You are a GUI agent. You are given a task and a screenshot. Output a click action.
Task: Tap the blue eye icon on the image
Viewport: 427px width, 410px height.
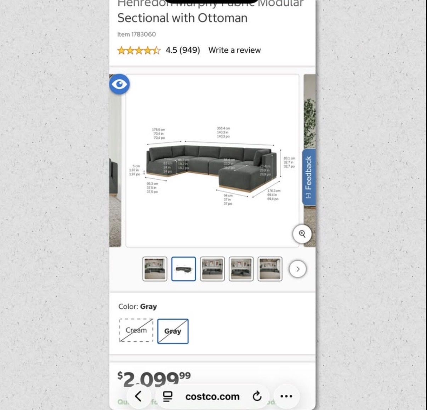(119, 84)
